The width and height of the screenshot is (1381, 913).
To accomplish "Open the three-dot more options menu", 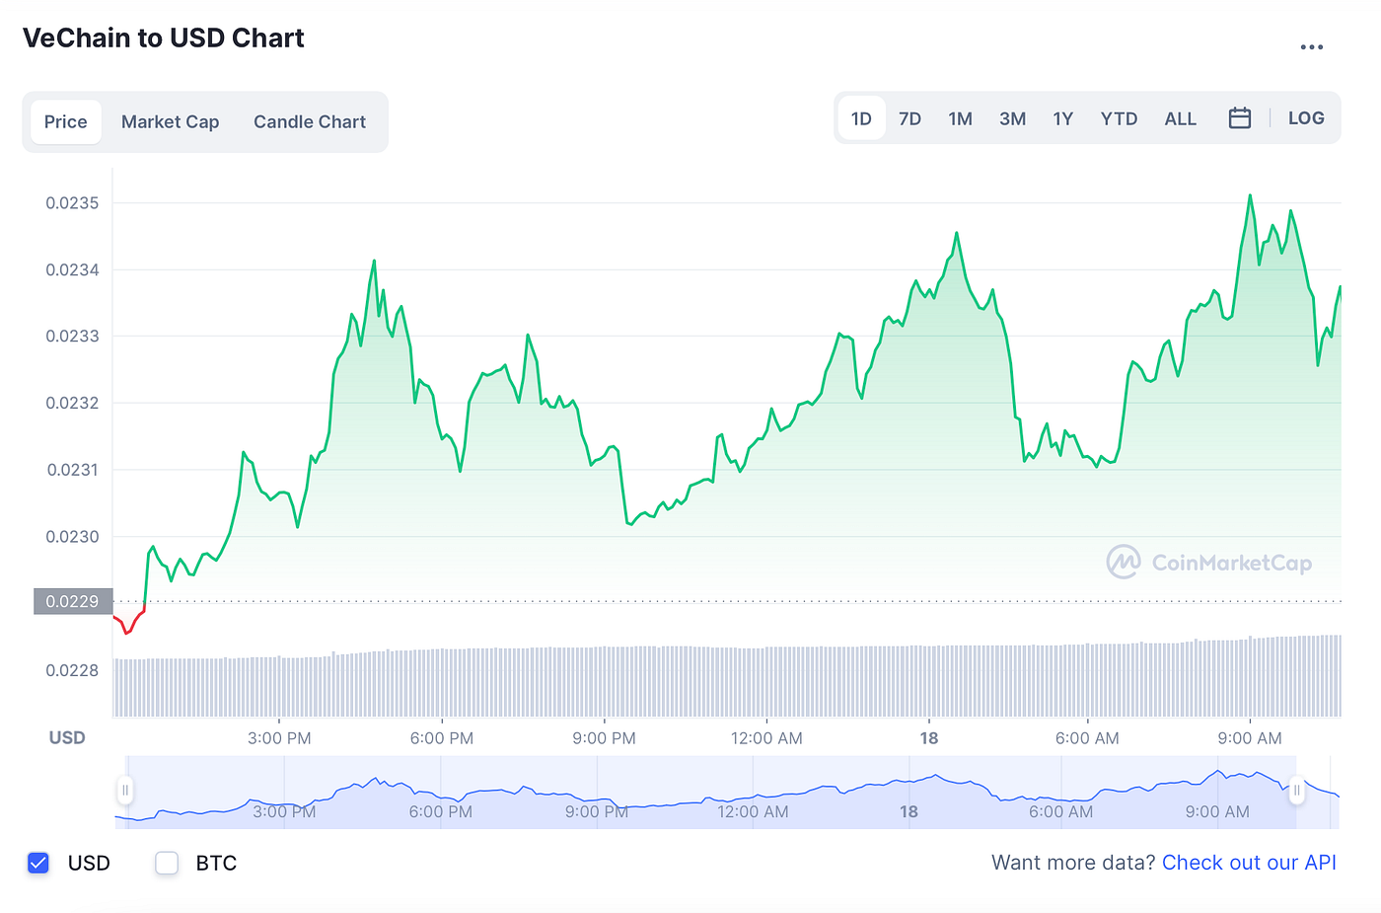I will (x=1311, y=47).
